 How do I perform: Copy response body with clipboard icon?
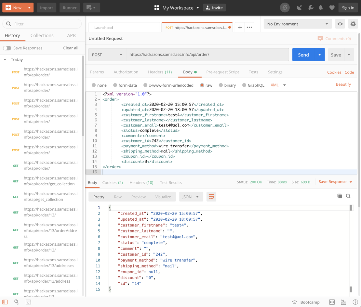(x=340, y=196)
